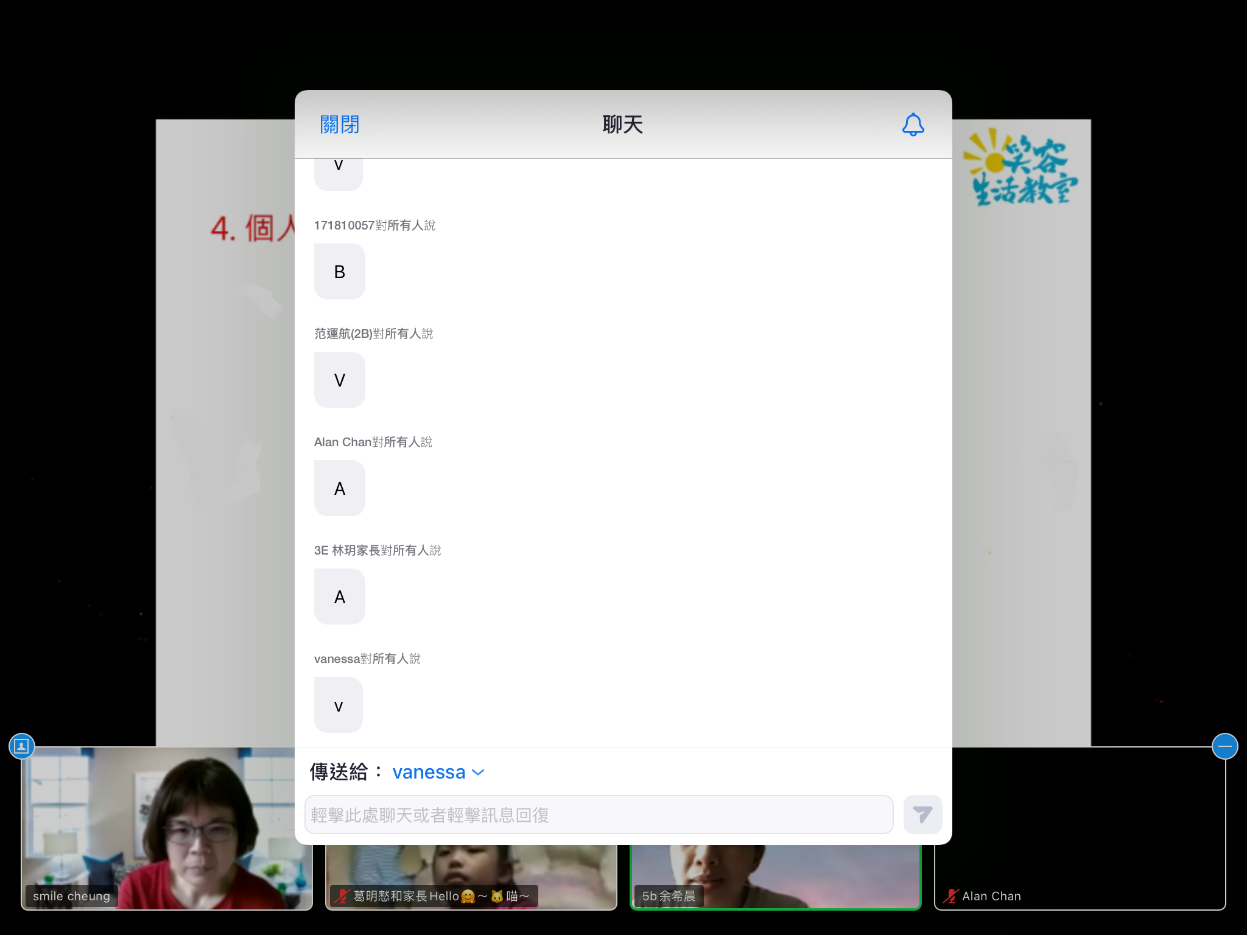
Task: Tap the blue participant icon above smile cheung
Action: tap(22, 746)
